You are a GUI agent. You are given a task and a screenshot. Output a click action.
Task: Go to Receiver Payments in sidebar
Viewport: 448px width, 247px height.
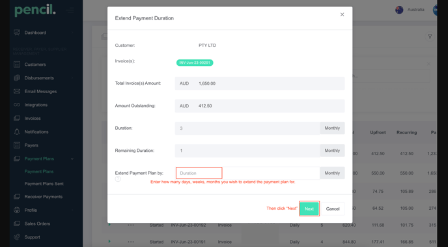coord(44,197)
